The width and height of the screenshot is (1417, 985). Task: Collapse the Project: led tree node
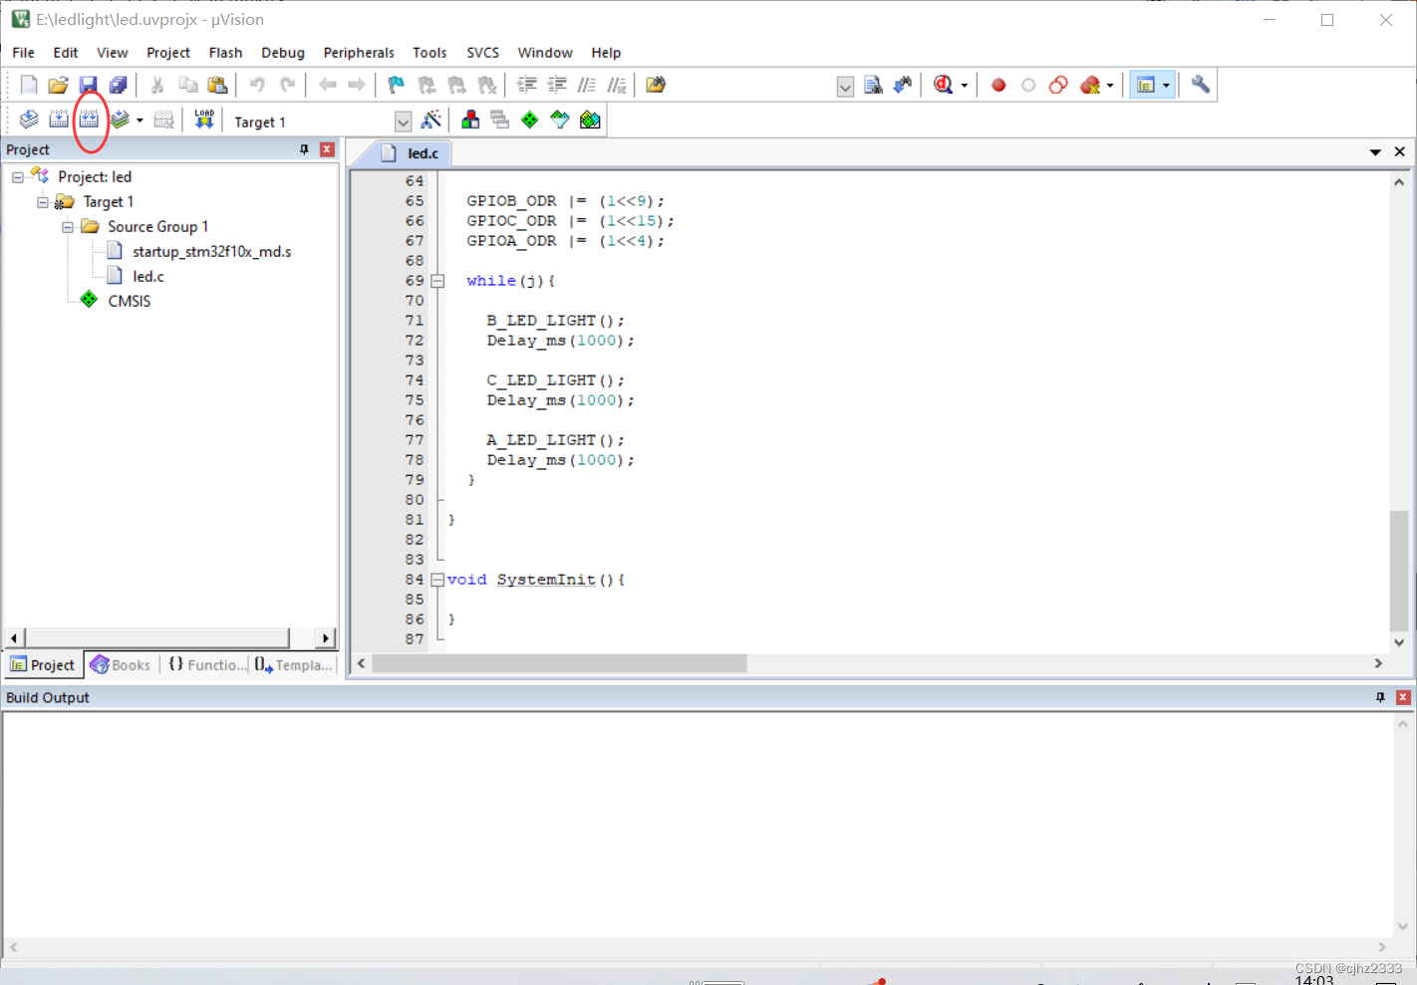click(18, 177)
